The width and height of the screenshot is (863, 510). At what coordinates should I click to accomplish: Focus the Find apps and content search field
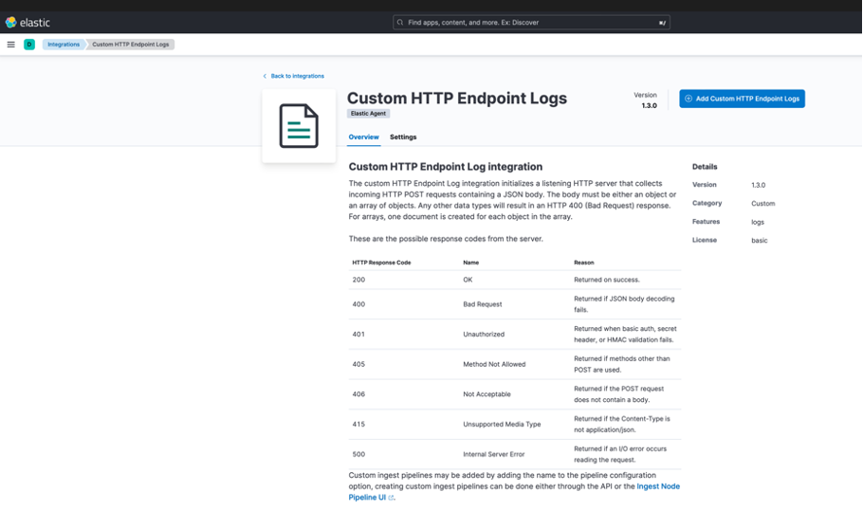coord(531,22)
